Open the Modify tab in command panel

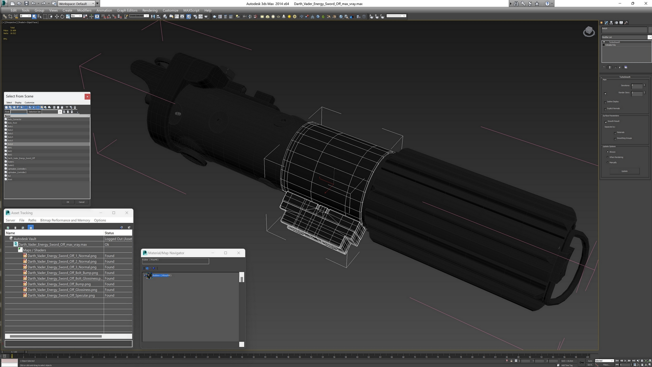606,23
